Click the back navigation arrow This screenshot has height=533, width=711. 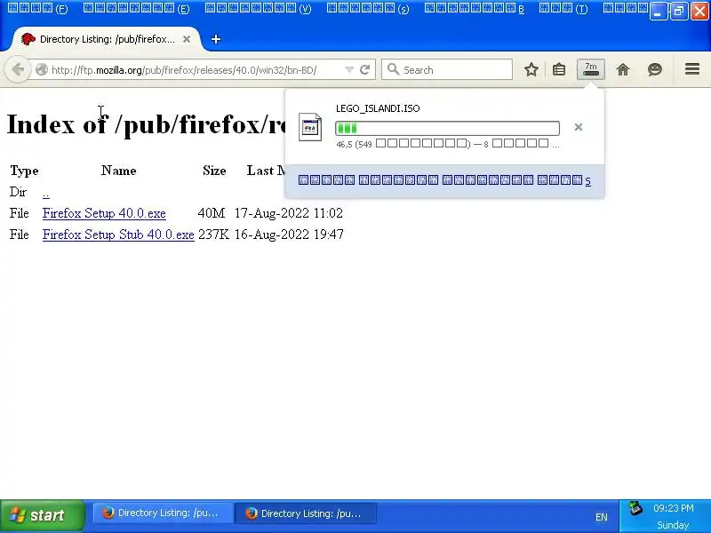pos(17,70)
